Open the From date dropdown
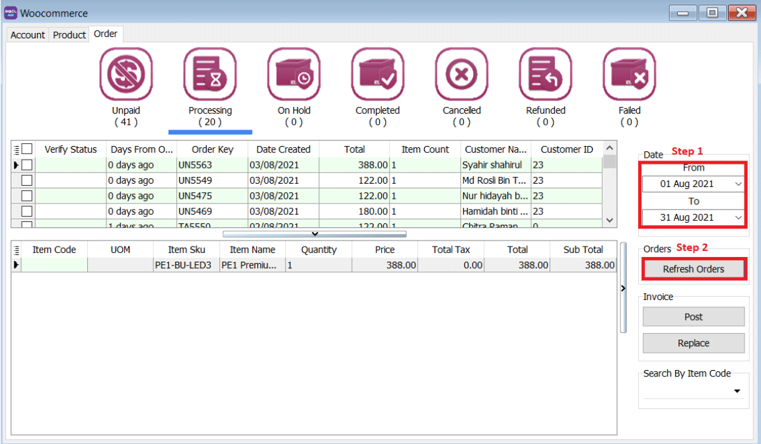Image resolution: width=761 pixels, height=444 pixels. coord(738,184)
